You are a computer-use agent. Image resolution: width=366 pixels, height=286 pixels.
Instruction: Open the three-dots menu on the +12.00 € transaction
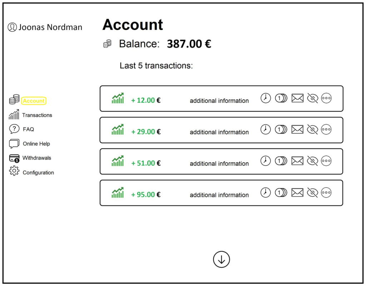(326, 98)
